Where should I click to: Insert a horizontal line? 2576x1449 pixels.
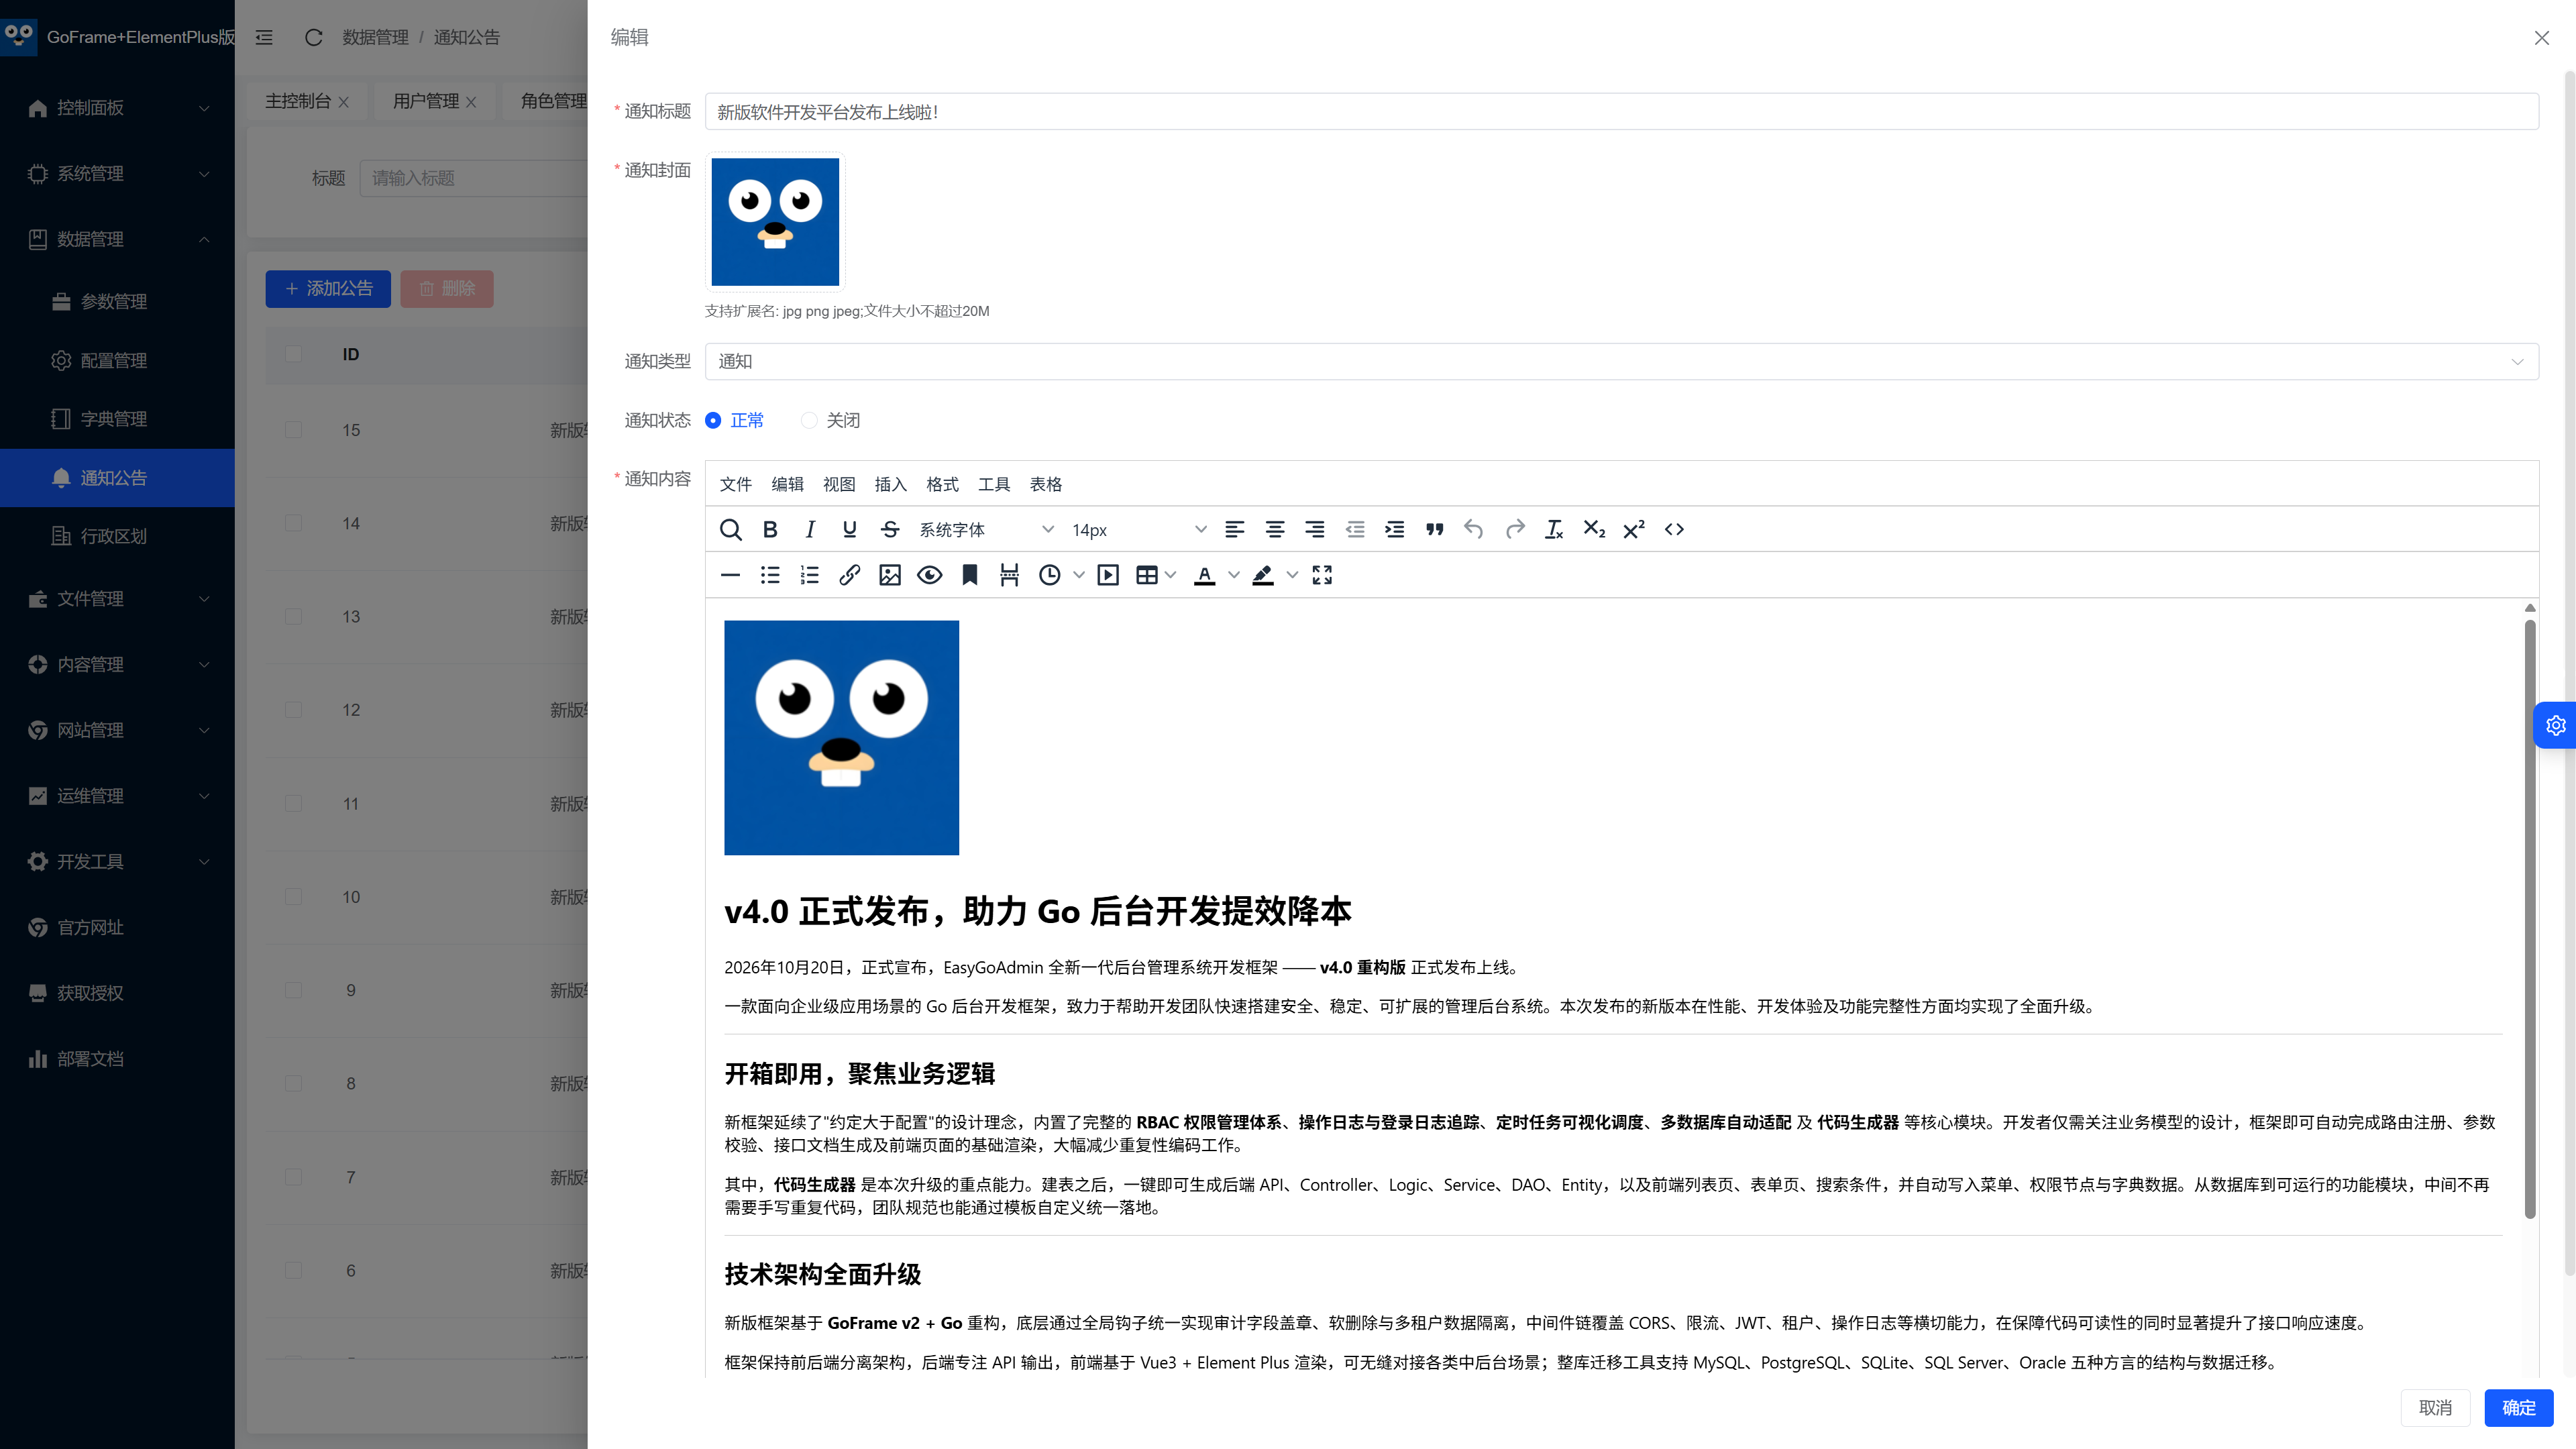[x=730, y=575]
